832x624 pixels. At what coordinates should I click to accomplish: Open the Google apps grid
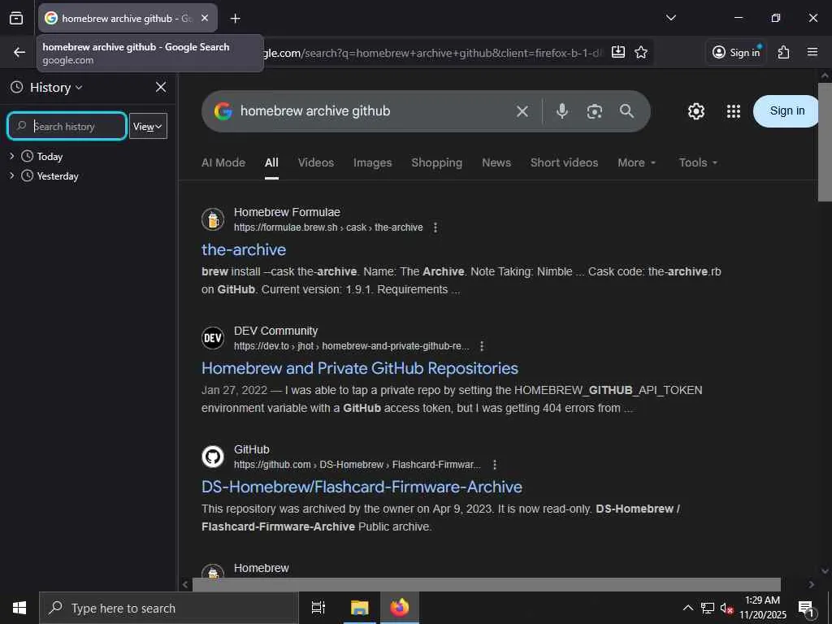[734, 110]
